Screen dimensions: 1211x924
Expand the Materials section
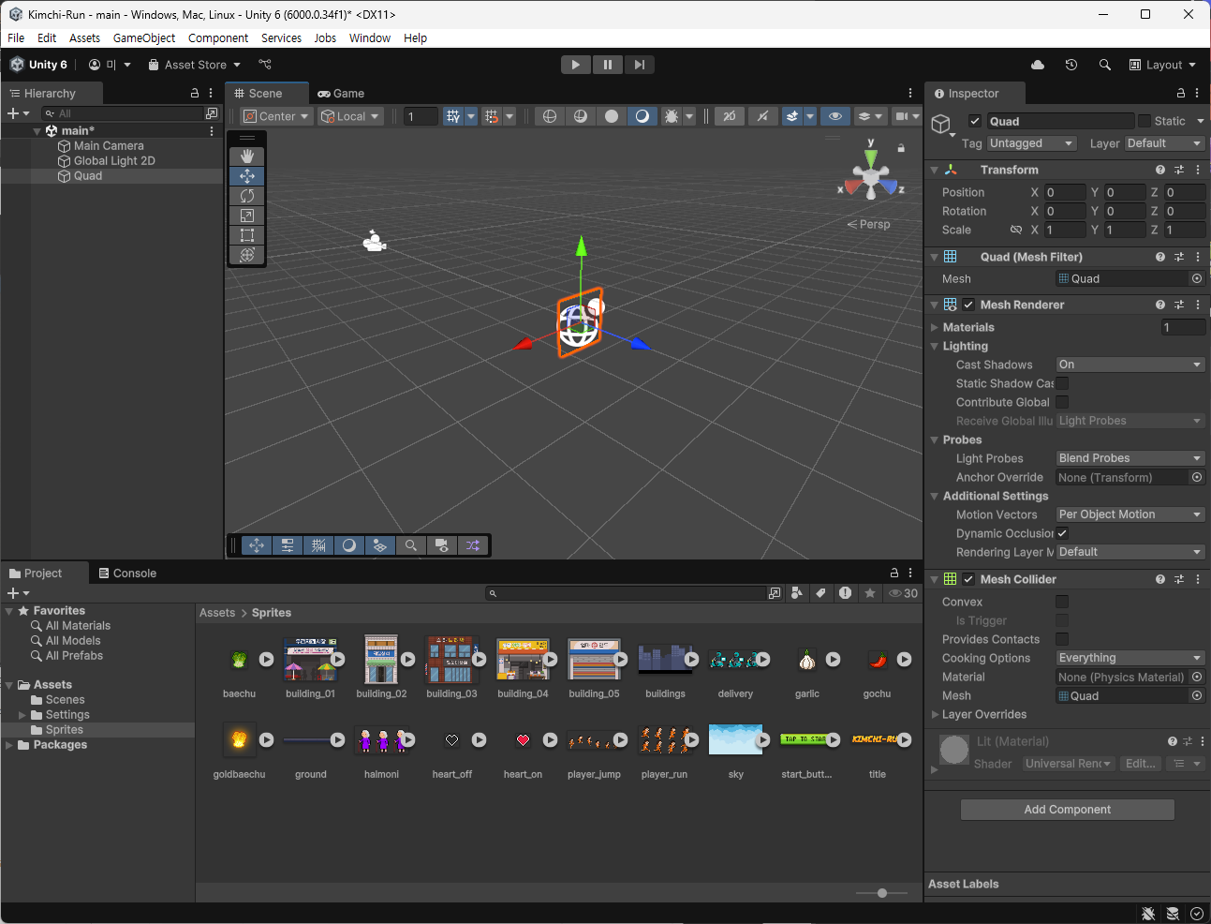pyautogui.click(x=935, y=327)
